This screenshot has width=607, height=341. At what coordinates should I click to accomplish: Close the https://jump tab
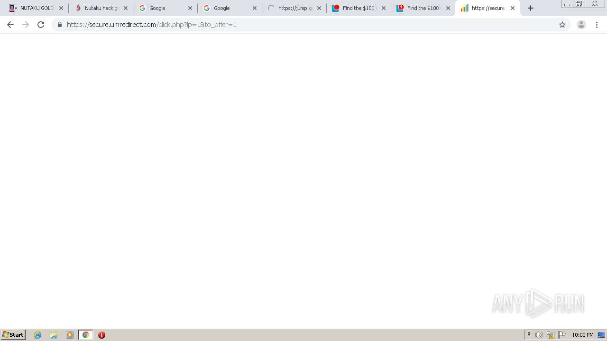(x=319, y=8)
